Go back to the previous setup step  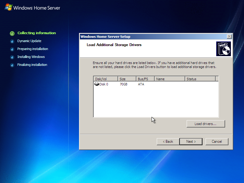pos(168,142)
